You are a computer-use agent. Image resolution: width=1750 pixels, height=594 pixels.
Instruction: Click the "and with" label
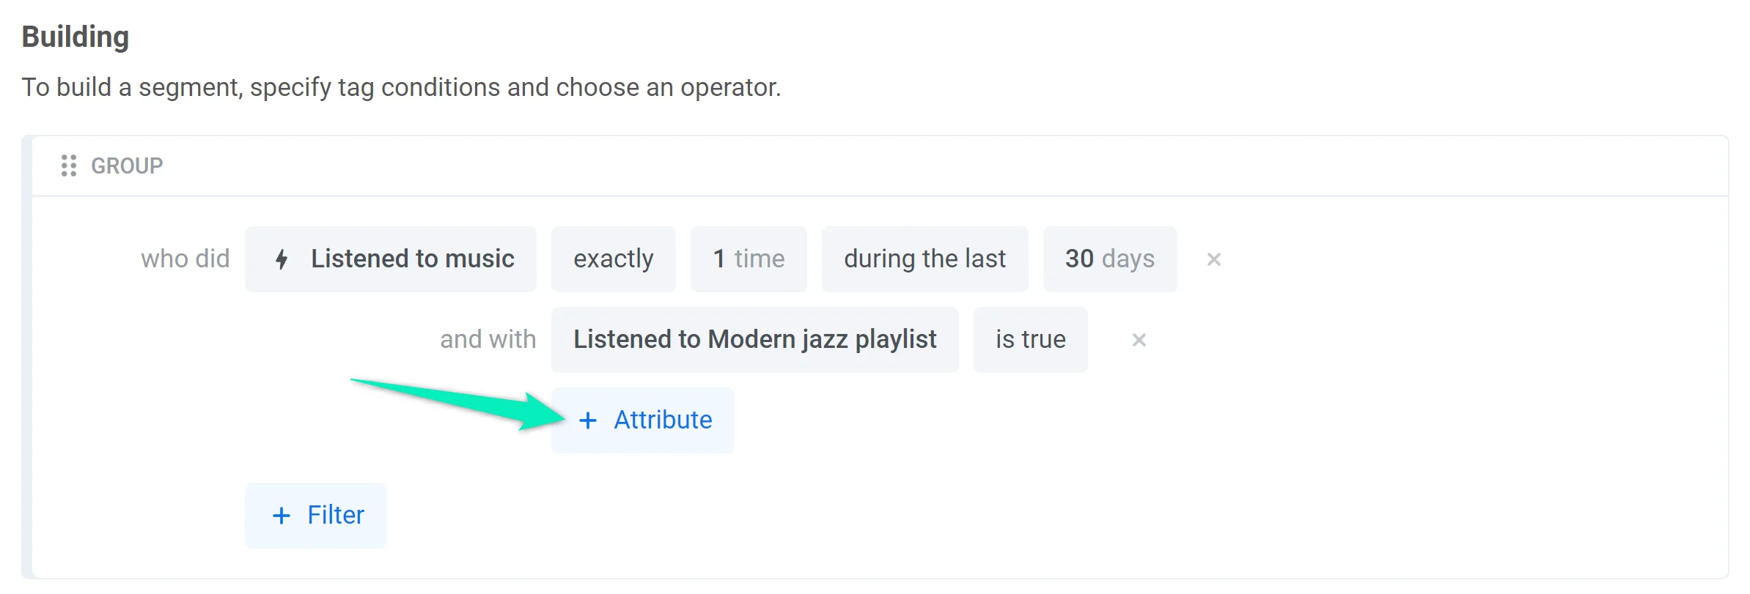[x=488, y=340]
